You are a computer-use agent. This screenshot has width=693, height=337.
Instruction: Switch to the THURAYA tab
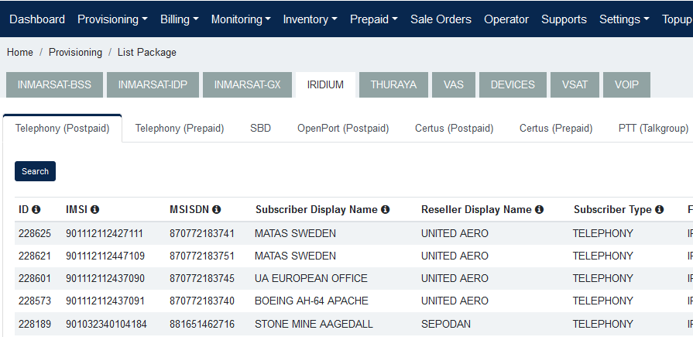tap(393, 84)
